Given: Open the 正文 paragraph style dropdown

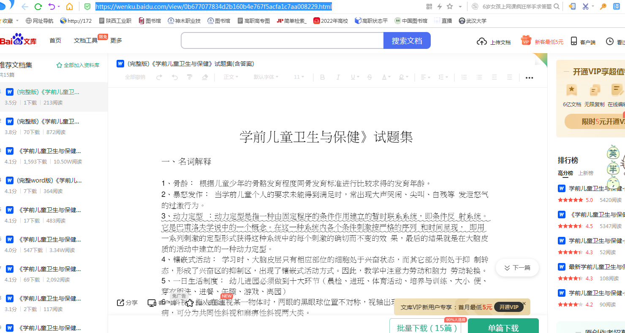Looking at the screenshot, I should click(231, 77).
